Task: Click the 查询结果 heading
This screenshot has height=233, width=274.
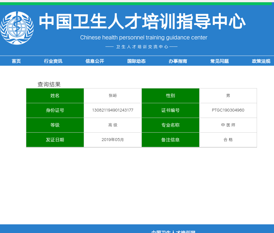Action: click(49, 84)
